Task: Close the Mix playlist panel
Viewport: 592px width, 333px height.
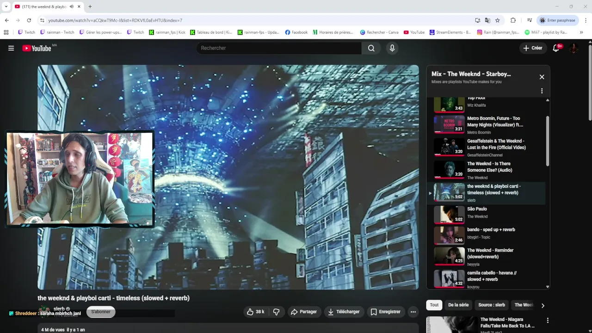Action: click(x=542, y=77)
